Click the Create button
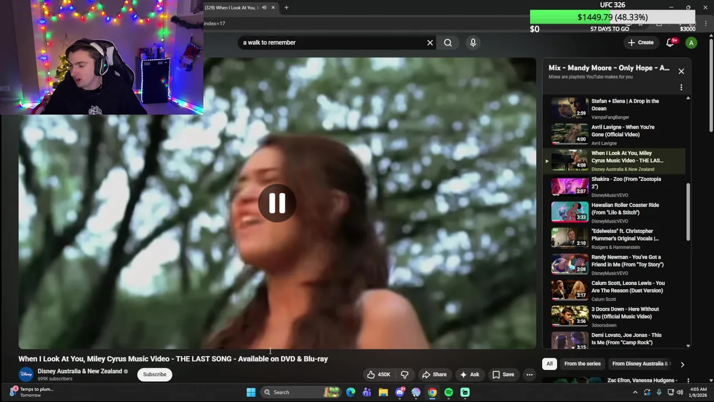714x402 pixels. 640,42
